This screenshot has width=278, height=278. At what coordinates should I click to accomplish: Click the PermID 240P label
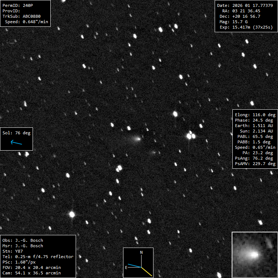tap(18, 5)
